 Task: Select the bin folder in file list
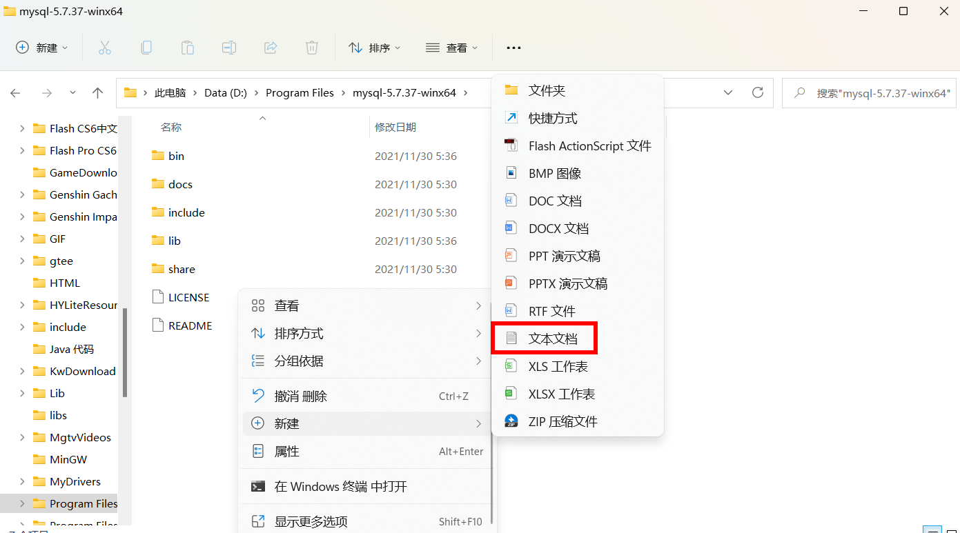tap(176, 156)
